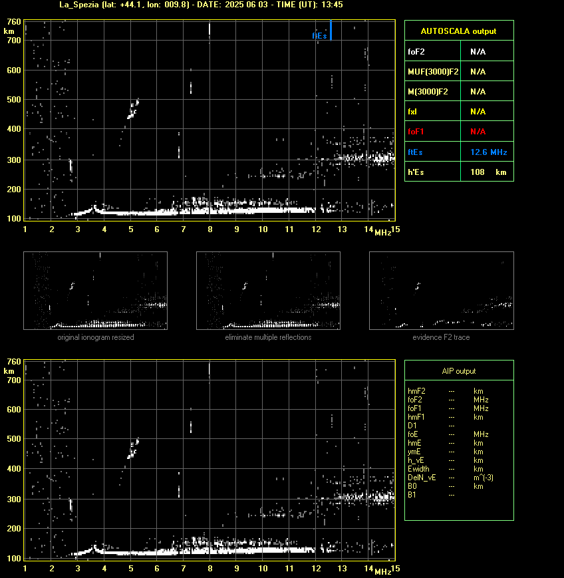Click the N/A value beside MUF(3000)F2
This screenshot has width=564, height=578.
pyautogui.click(x=478, y=72)
